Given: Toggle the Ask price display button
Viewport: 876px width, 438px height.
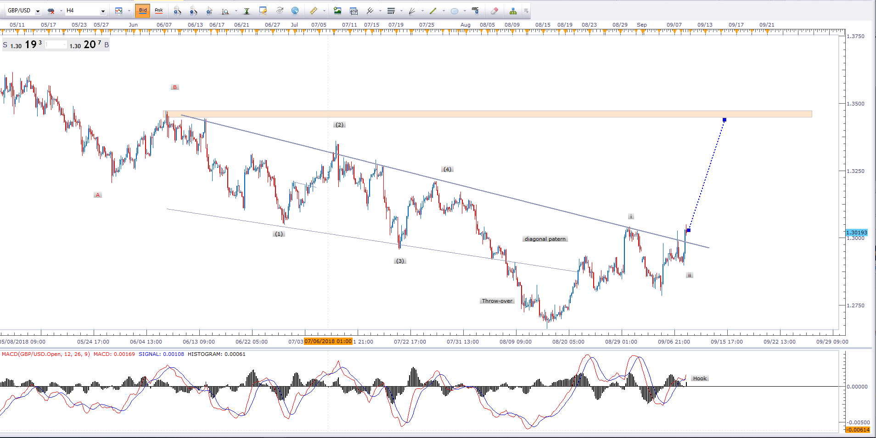Looking at the screenshot, I should coord(159,11).
